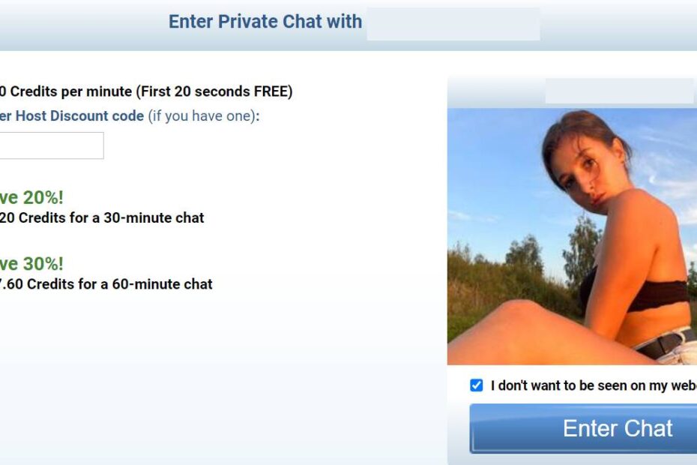Click the First 20 seconds FREE note
The image size is (697, 465).
(x=214, y=91)
